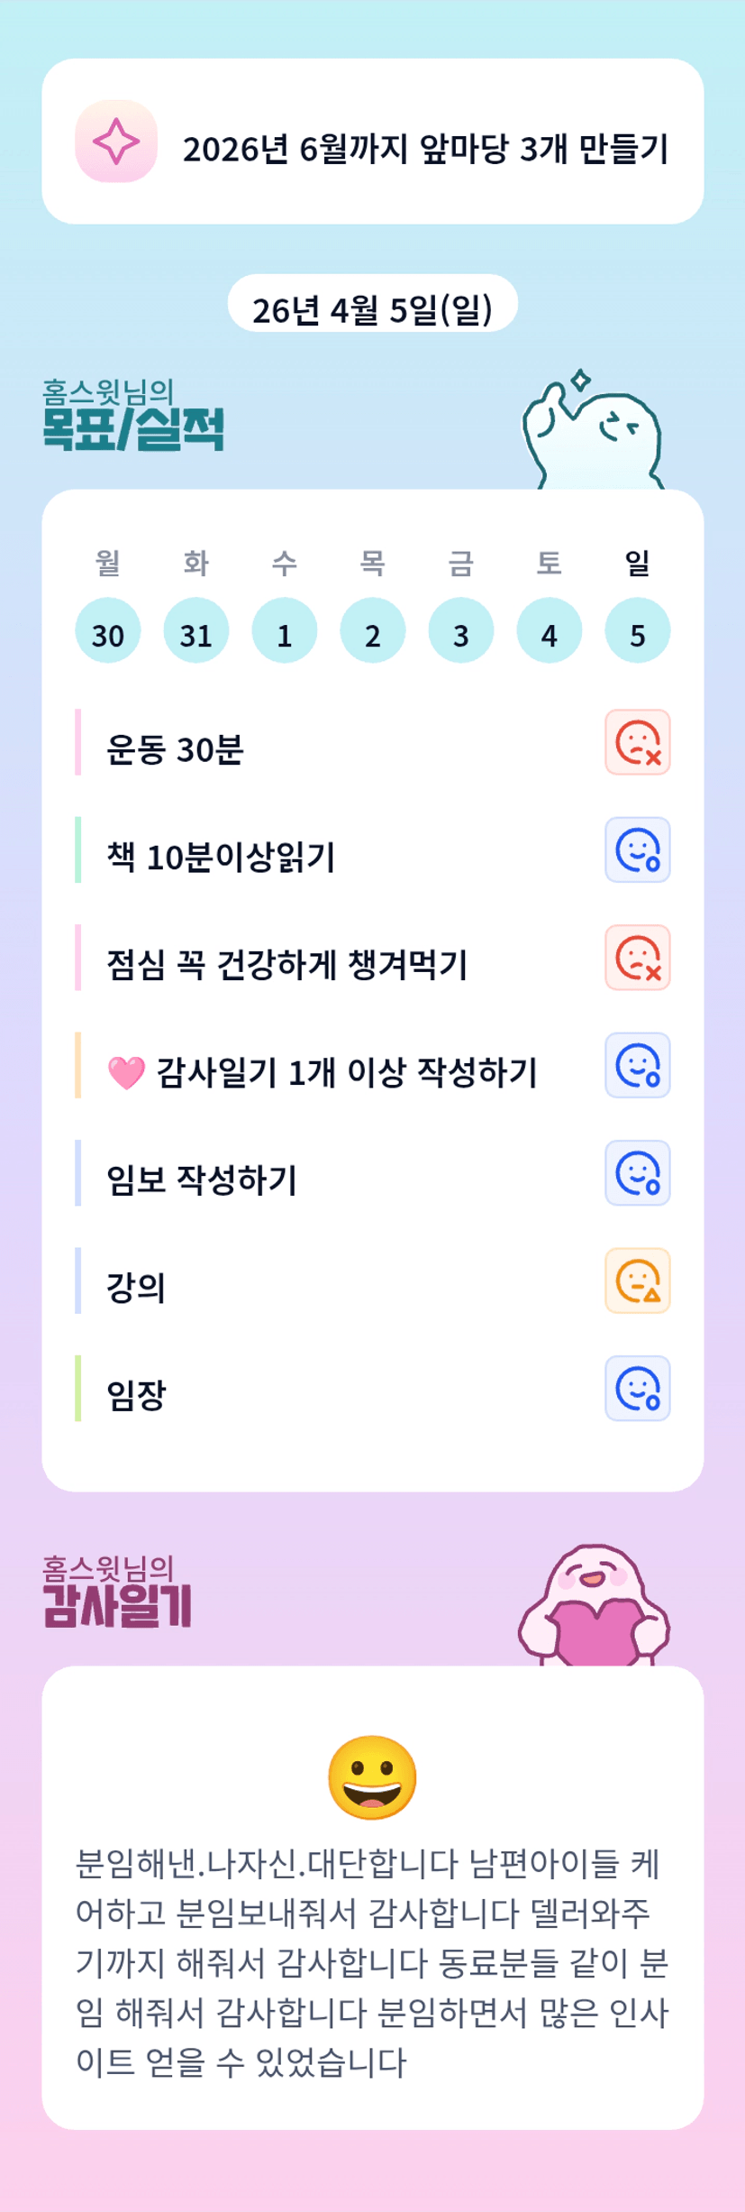Viewport: 745px width, 2212px height.
Task: Click the status icon for 감사일기 1개 이상 작성하기
Action: pyautogui.click(x=637, y=1065)
